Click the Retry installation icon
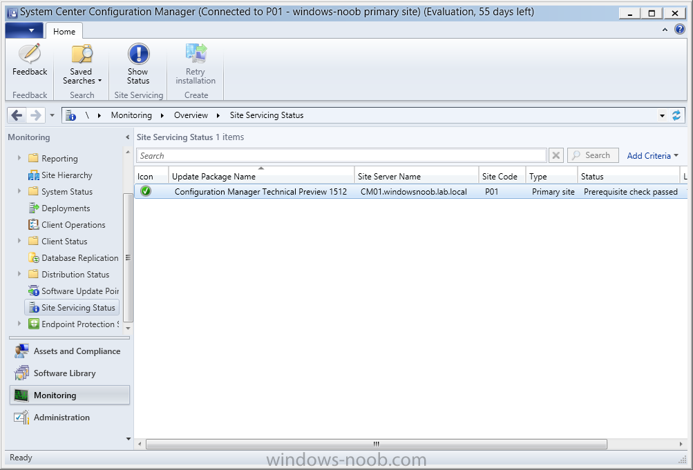 click(196, 54)
